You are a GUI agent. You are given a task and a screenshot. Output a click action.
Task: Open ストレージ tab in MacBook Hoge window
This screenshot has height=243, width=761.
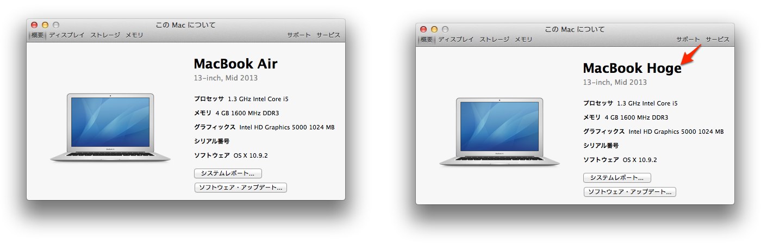point(494,39)
